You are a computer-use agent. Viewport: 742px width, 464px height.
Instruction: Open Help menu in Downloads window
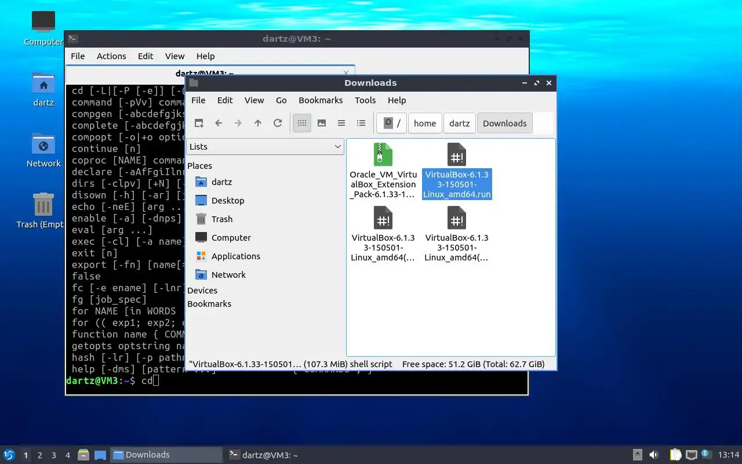(397, 100)
